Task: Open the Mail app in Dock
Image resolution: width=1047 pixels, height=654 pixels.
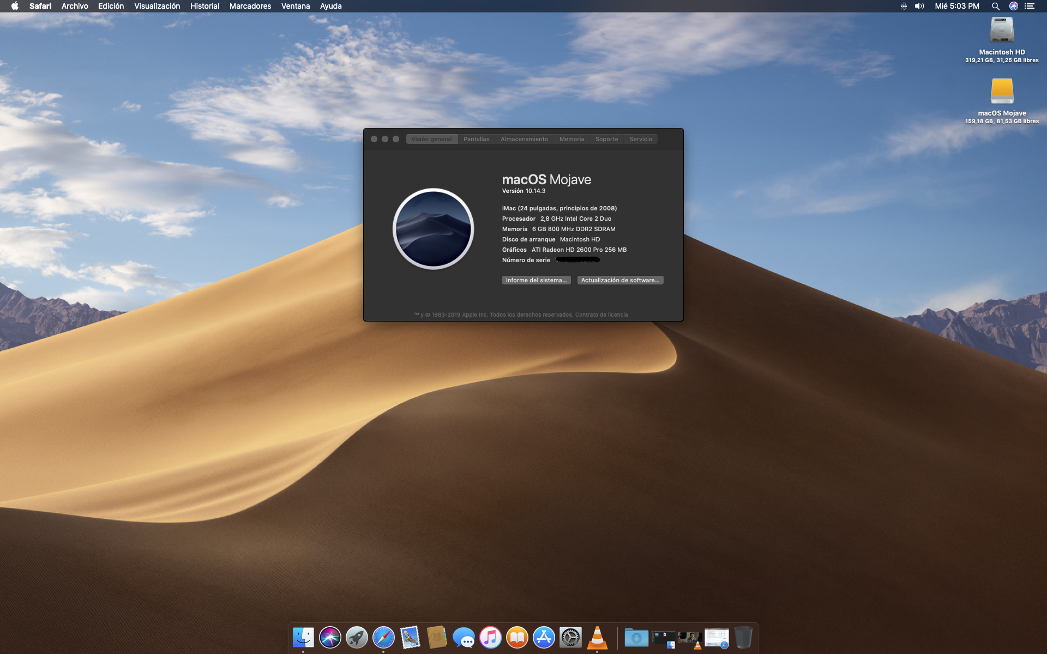Action: click(x=410, y=637)
